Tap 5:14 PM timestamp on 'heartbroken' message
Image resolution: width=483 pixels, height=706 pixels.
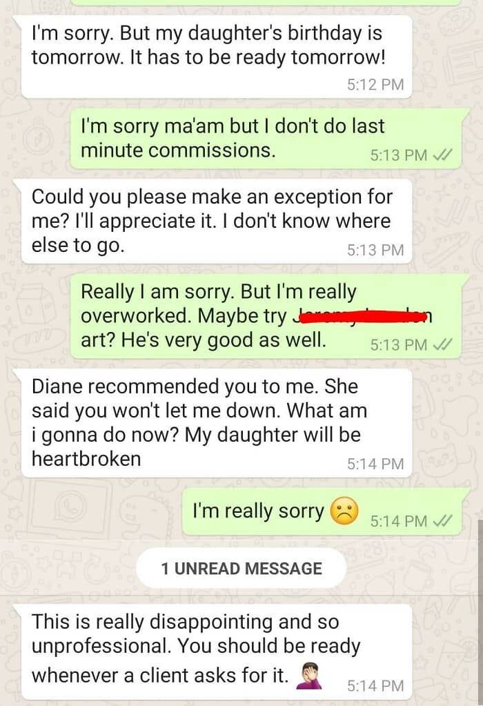375,464
